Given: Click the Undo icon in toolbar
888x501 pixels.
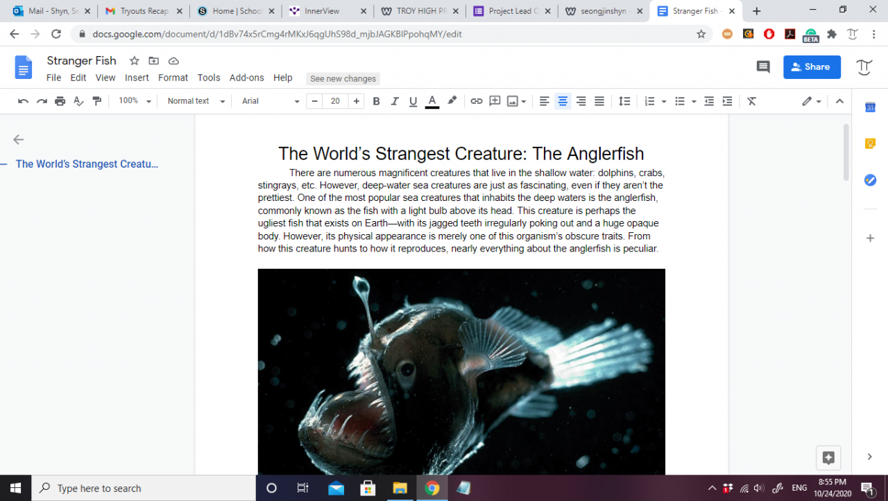Looking at the screenshot, I should point(23,101).
